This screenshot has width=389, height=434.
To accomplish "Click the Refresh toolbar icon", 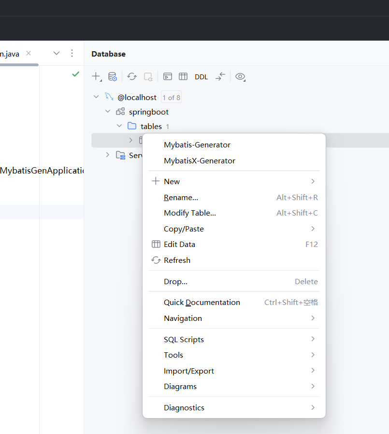I will tap(132, 76).
